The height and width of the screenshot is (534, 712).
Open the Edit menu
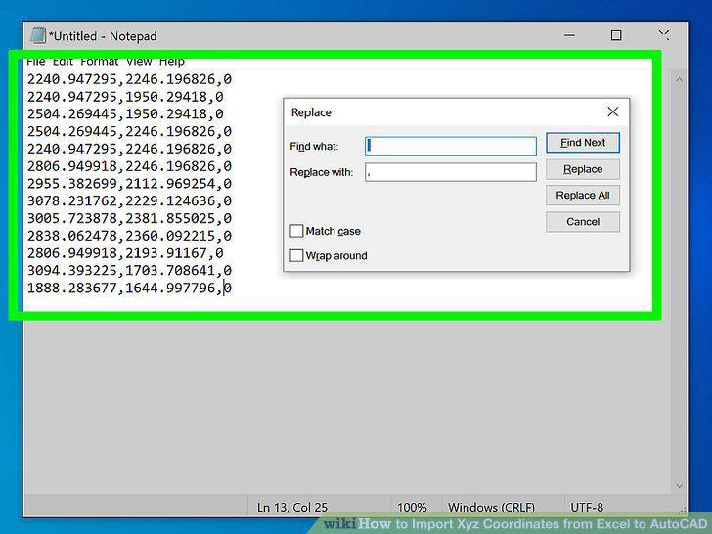[x=63, y=62]
